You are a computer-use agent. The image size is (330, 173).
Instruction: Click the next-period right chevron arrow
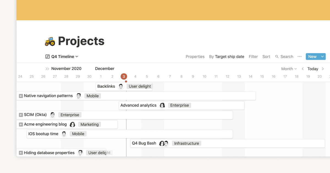pyautogui.click(x=323, y=69)
